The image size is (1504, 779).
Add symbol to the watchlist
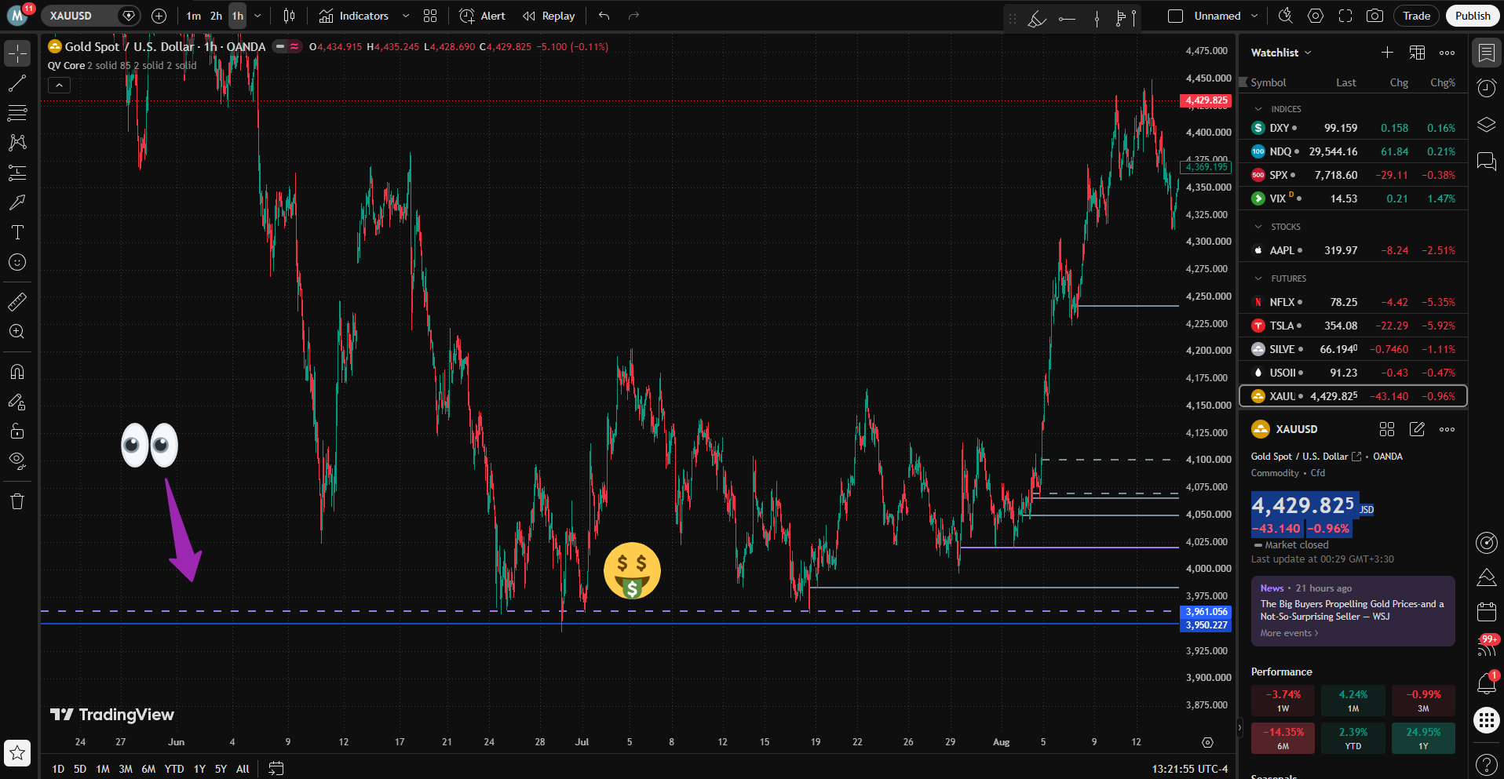pyautogui.click(x=1387, y=53)
